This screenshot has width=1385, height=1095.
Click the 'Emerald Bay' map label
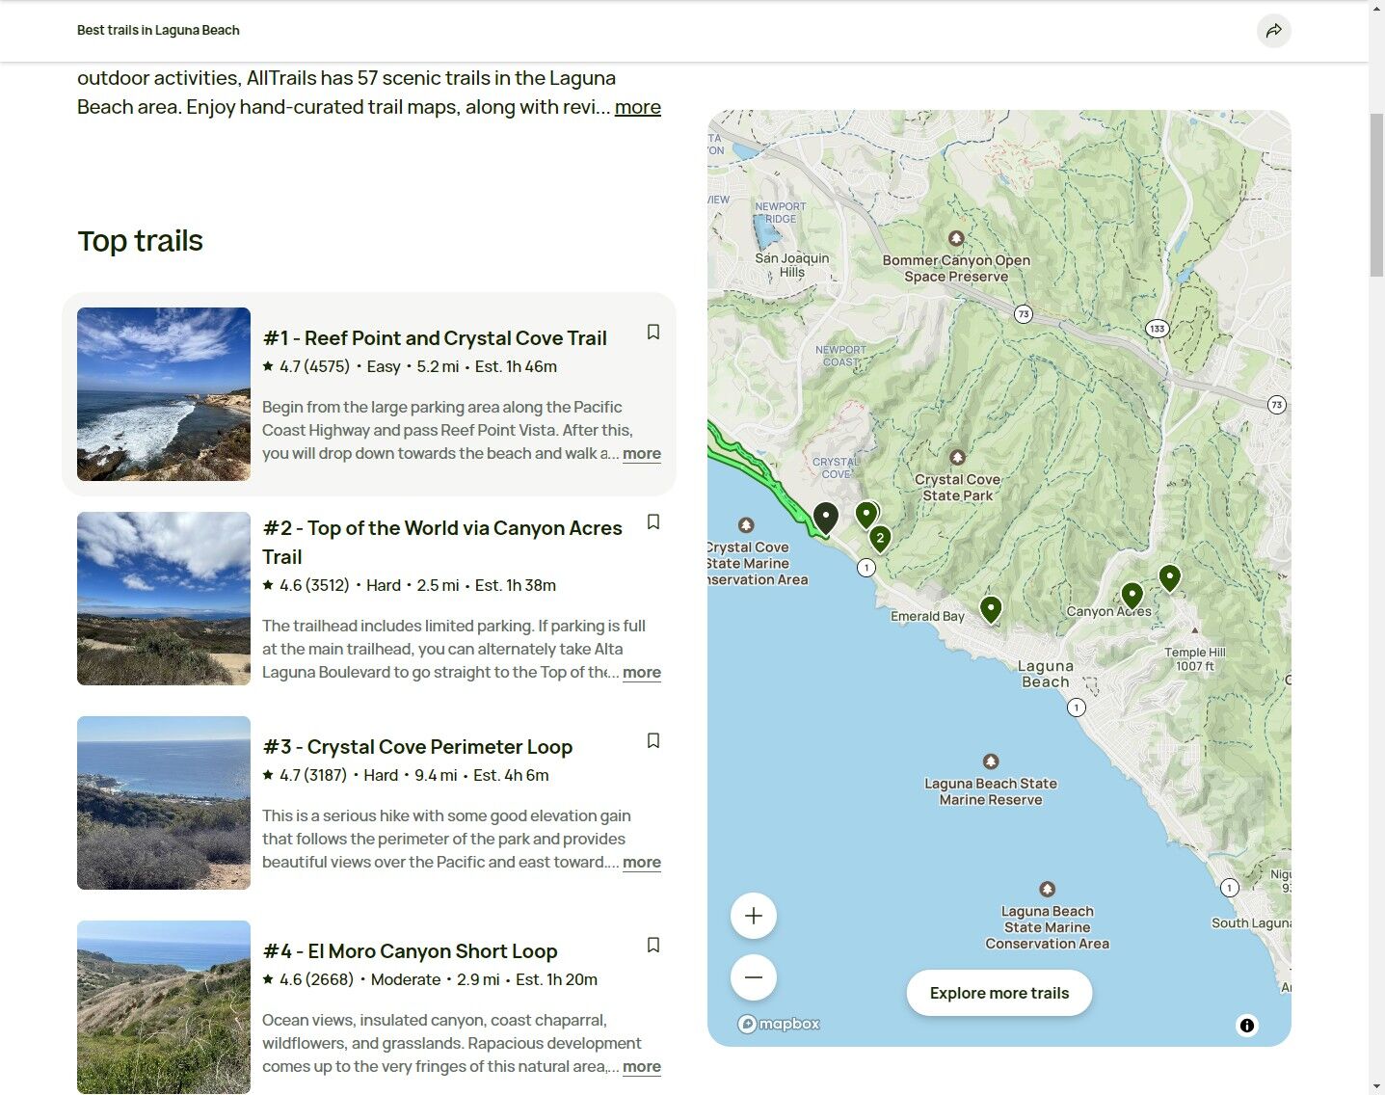927,616
